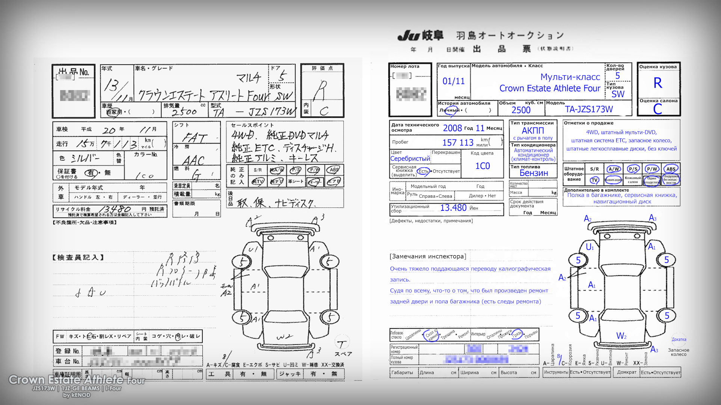Click the 'навигационный диск' text
Image resolution: width=721 pixels, height=405 pixels.
coord(622,202)
